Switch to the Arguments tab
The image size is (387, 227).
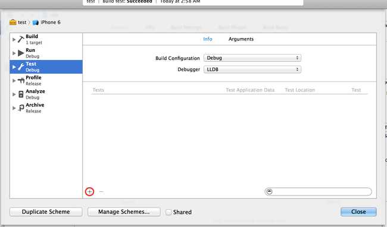pos(241,39)
